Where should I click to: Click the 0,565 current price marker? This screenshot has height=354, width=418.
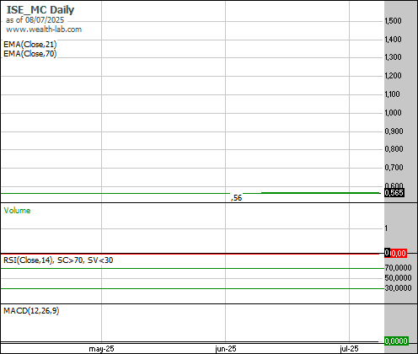click(394, 193)
